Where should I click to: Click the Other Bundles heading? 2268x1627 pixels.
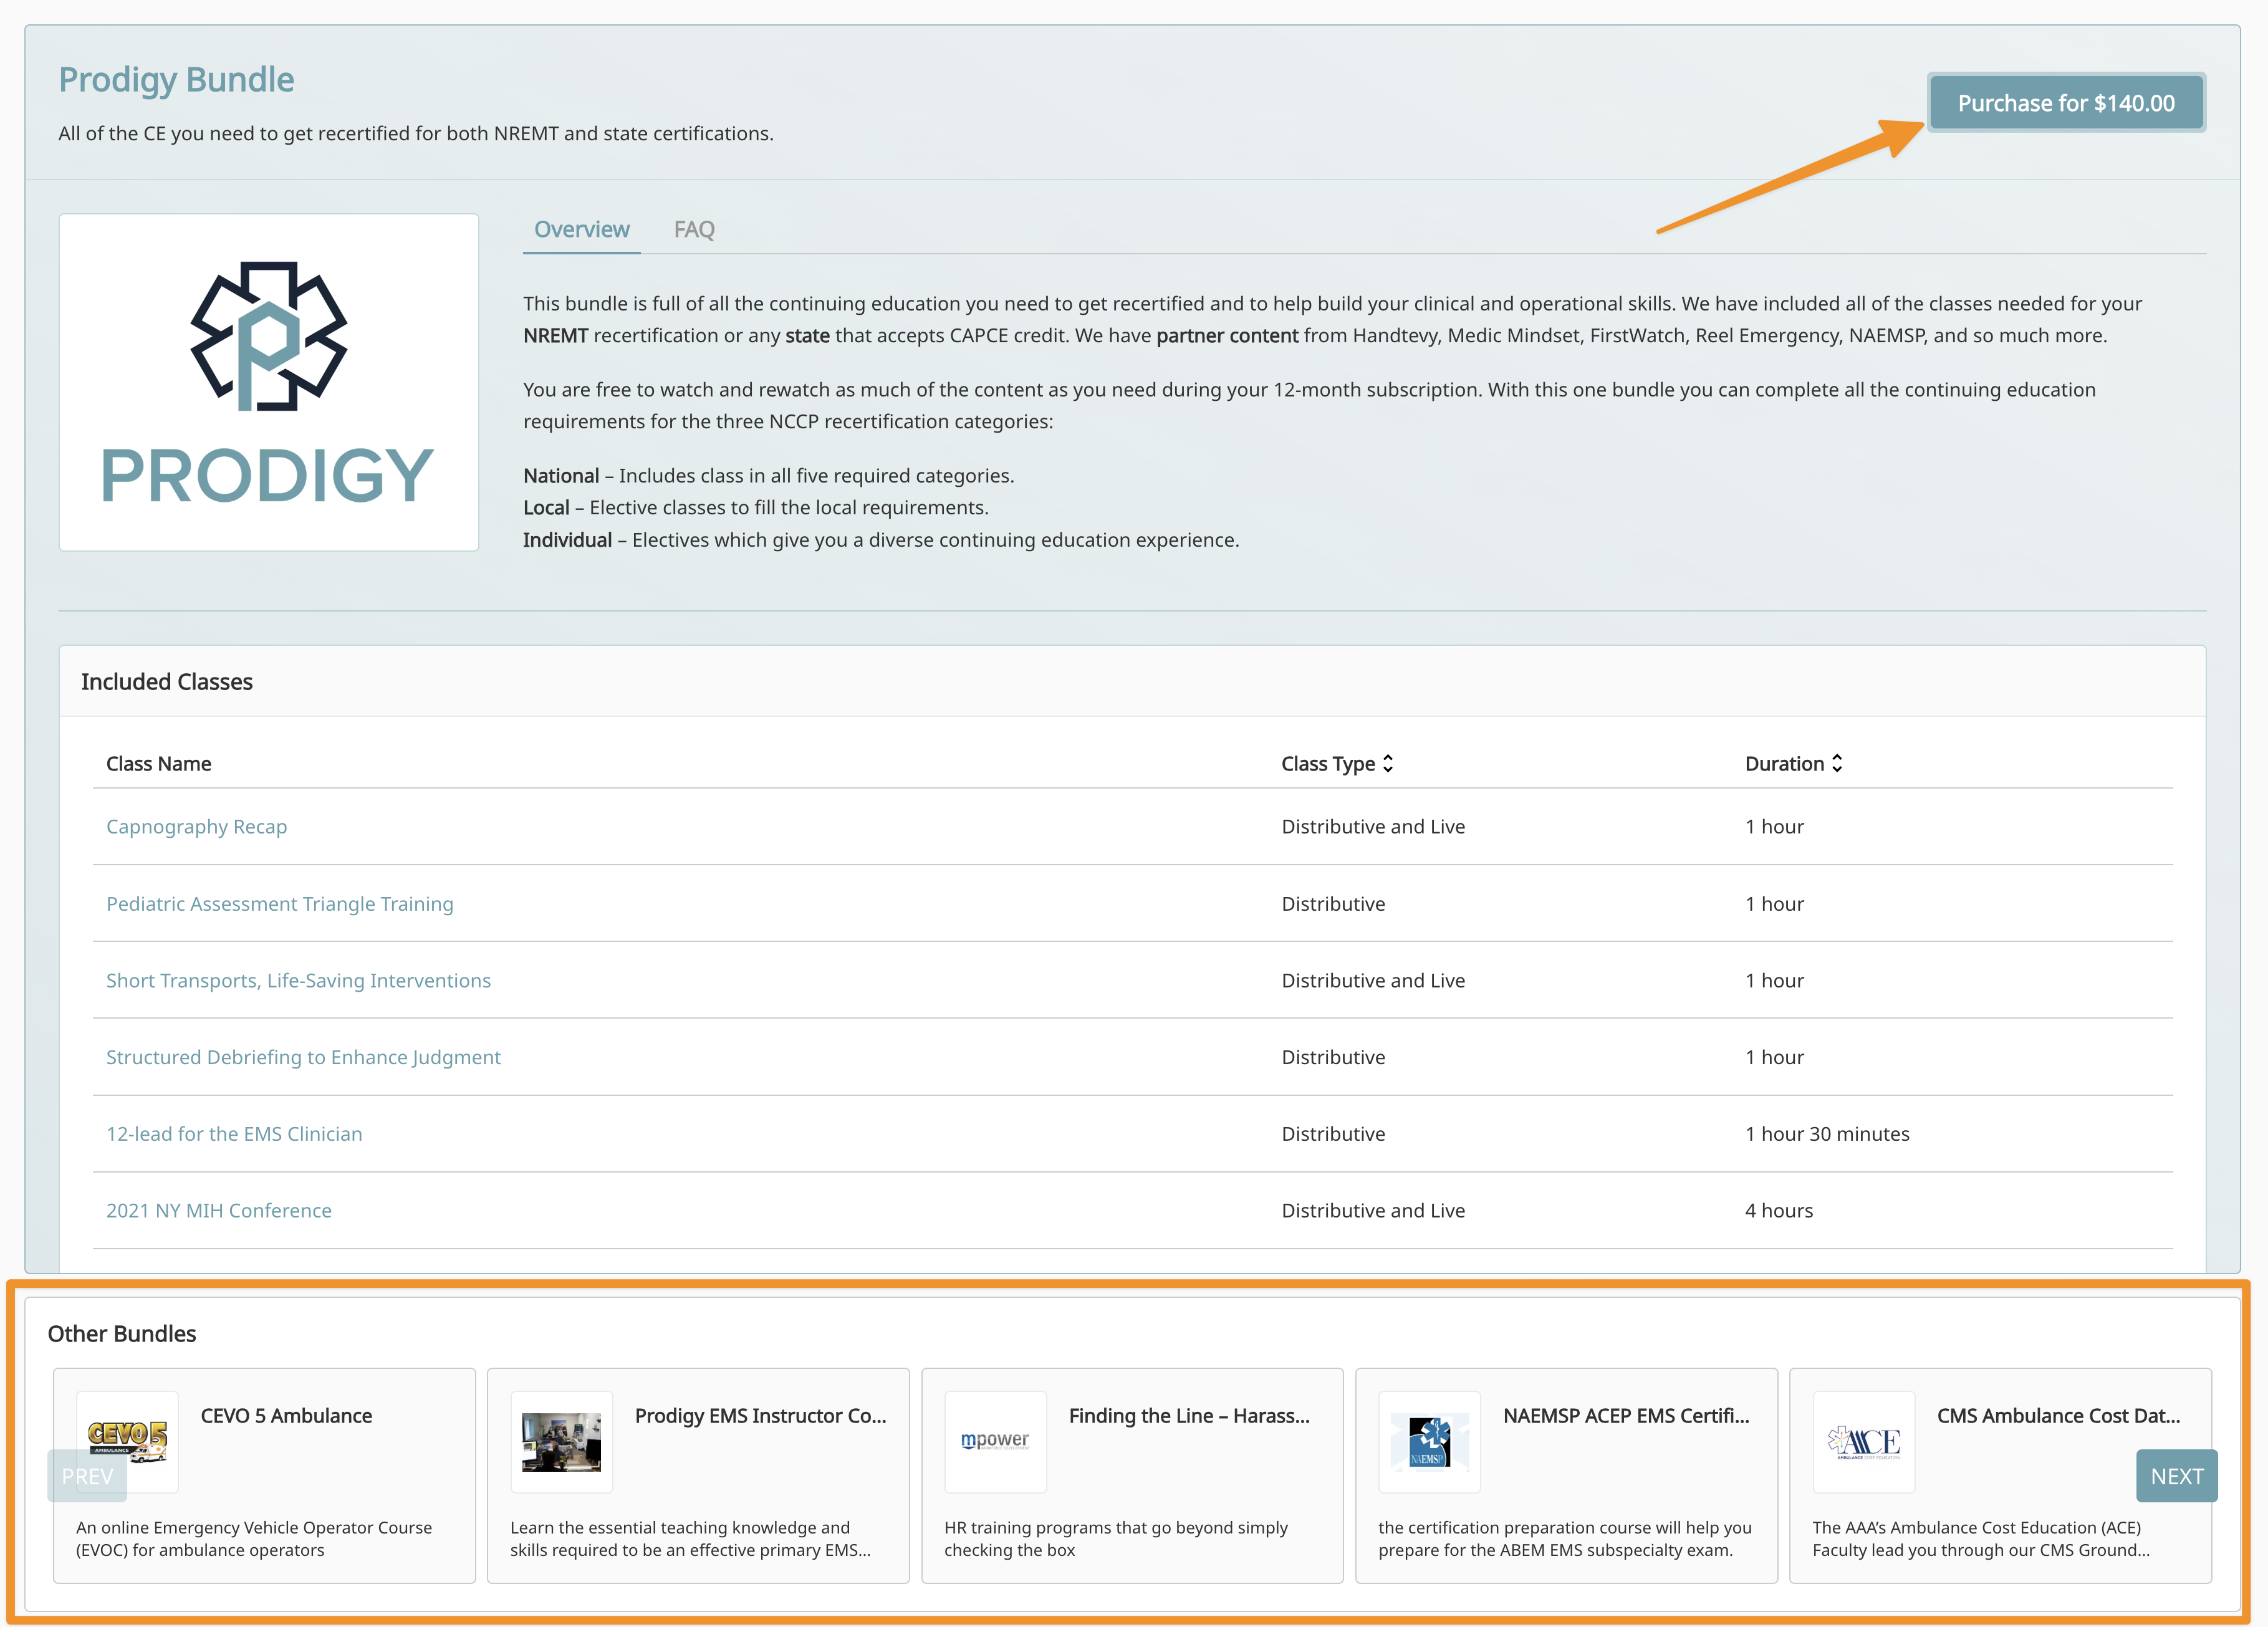point(122,1334)
